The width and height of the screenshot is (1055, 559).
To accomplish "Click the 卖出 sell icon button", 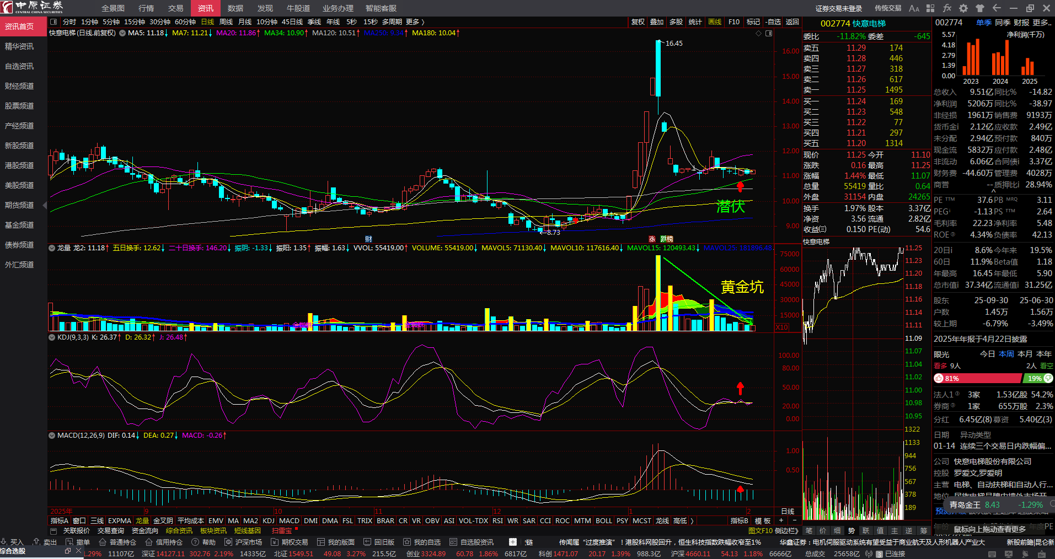I will 45,542.
